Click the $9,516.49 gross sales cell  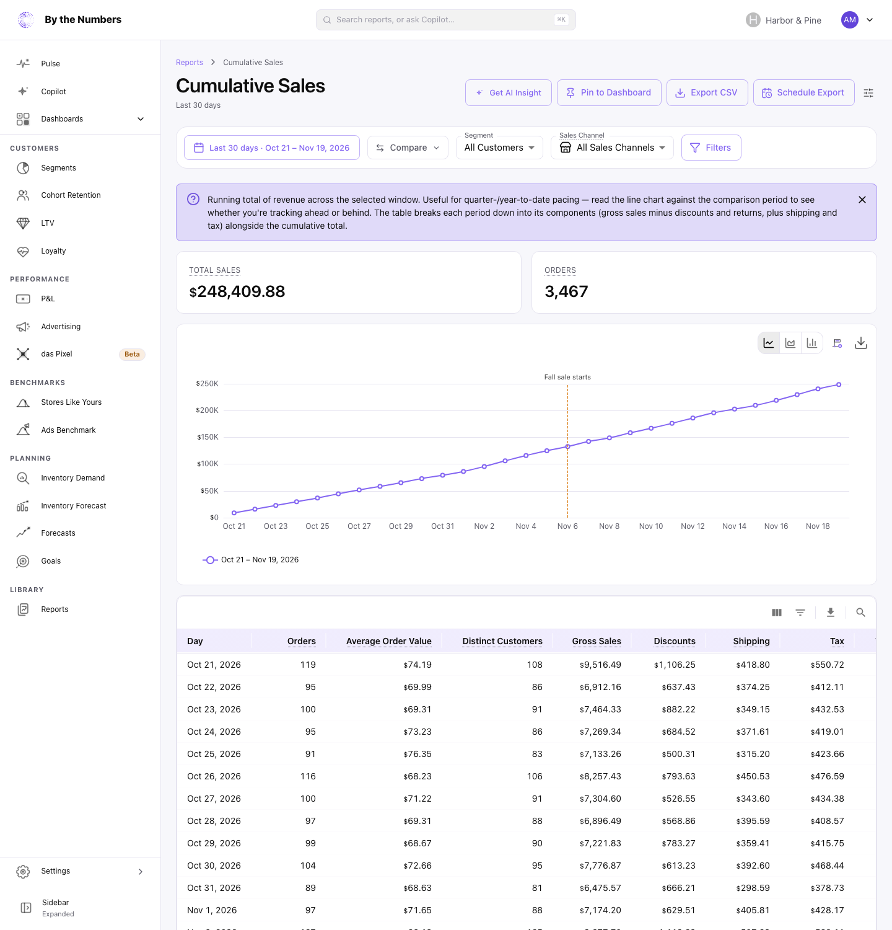[600, 665]
